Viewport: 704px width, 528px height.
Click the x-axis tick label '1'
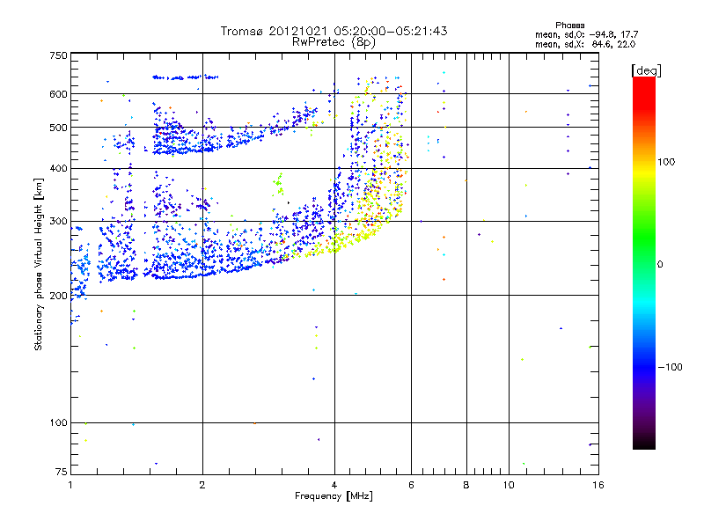[x=70, y=485]
